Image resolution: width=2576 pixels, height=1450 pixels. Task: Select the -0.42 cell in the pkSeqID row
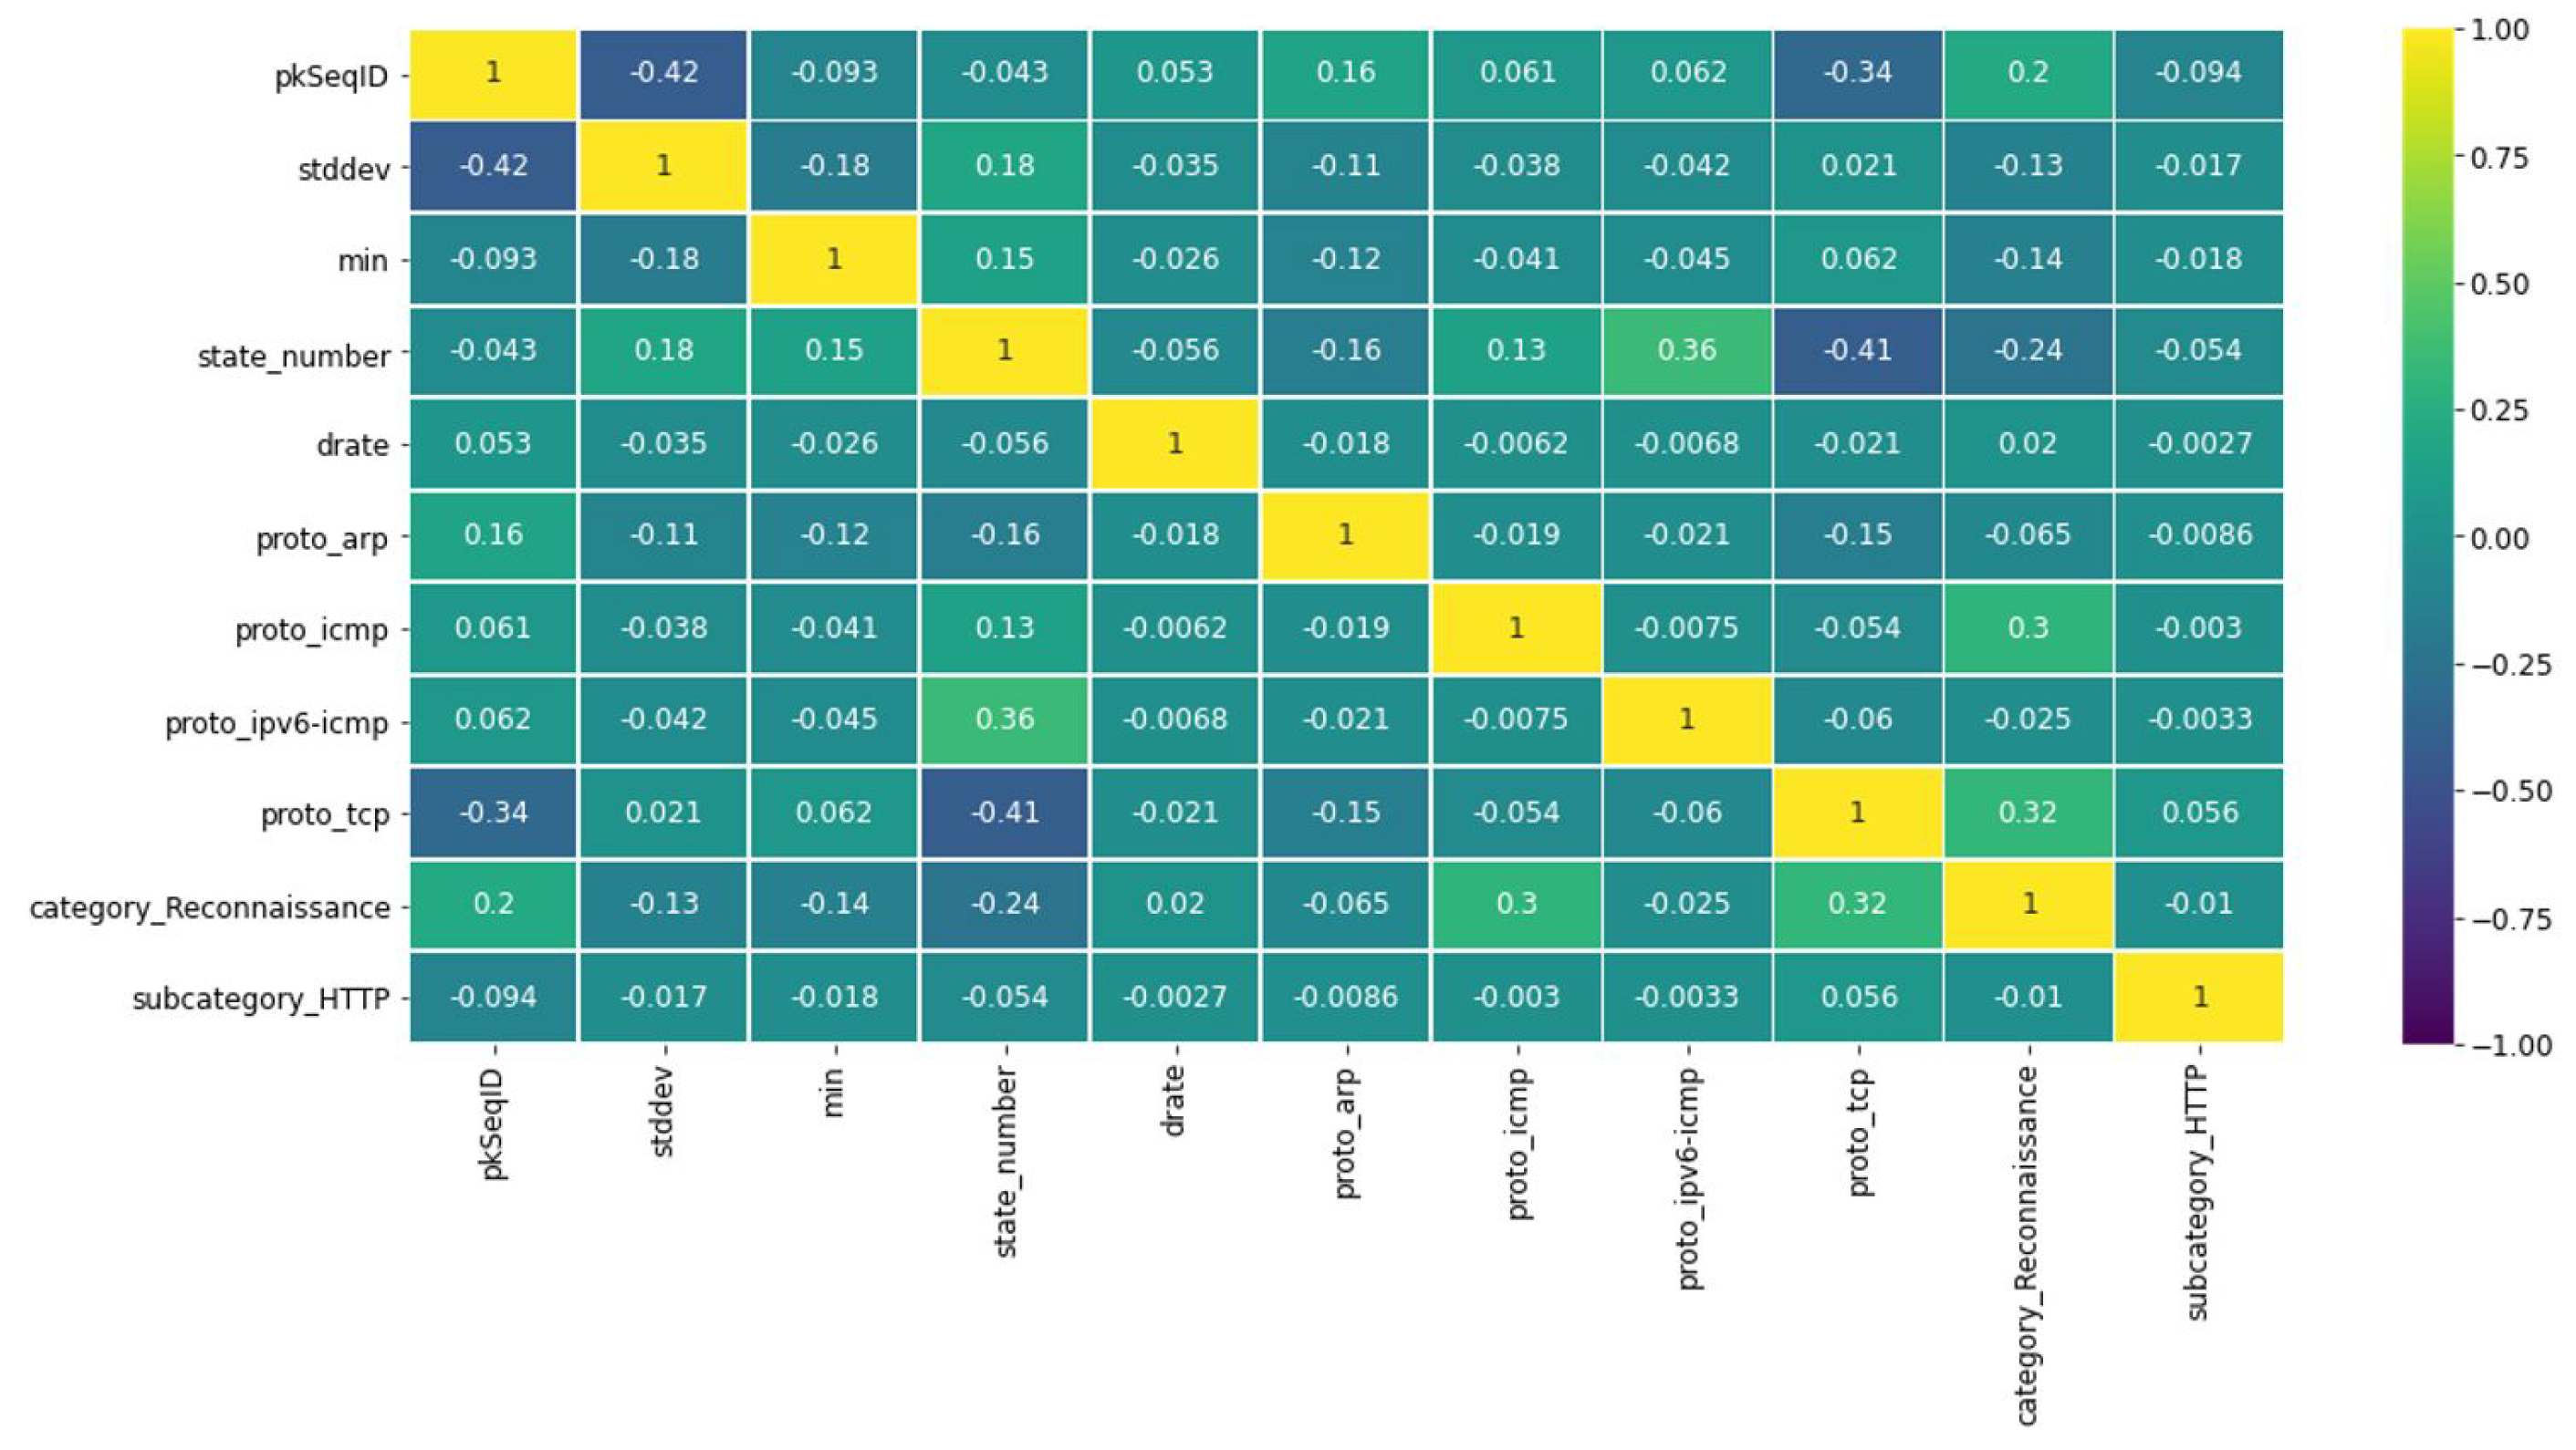click(663, 73)
